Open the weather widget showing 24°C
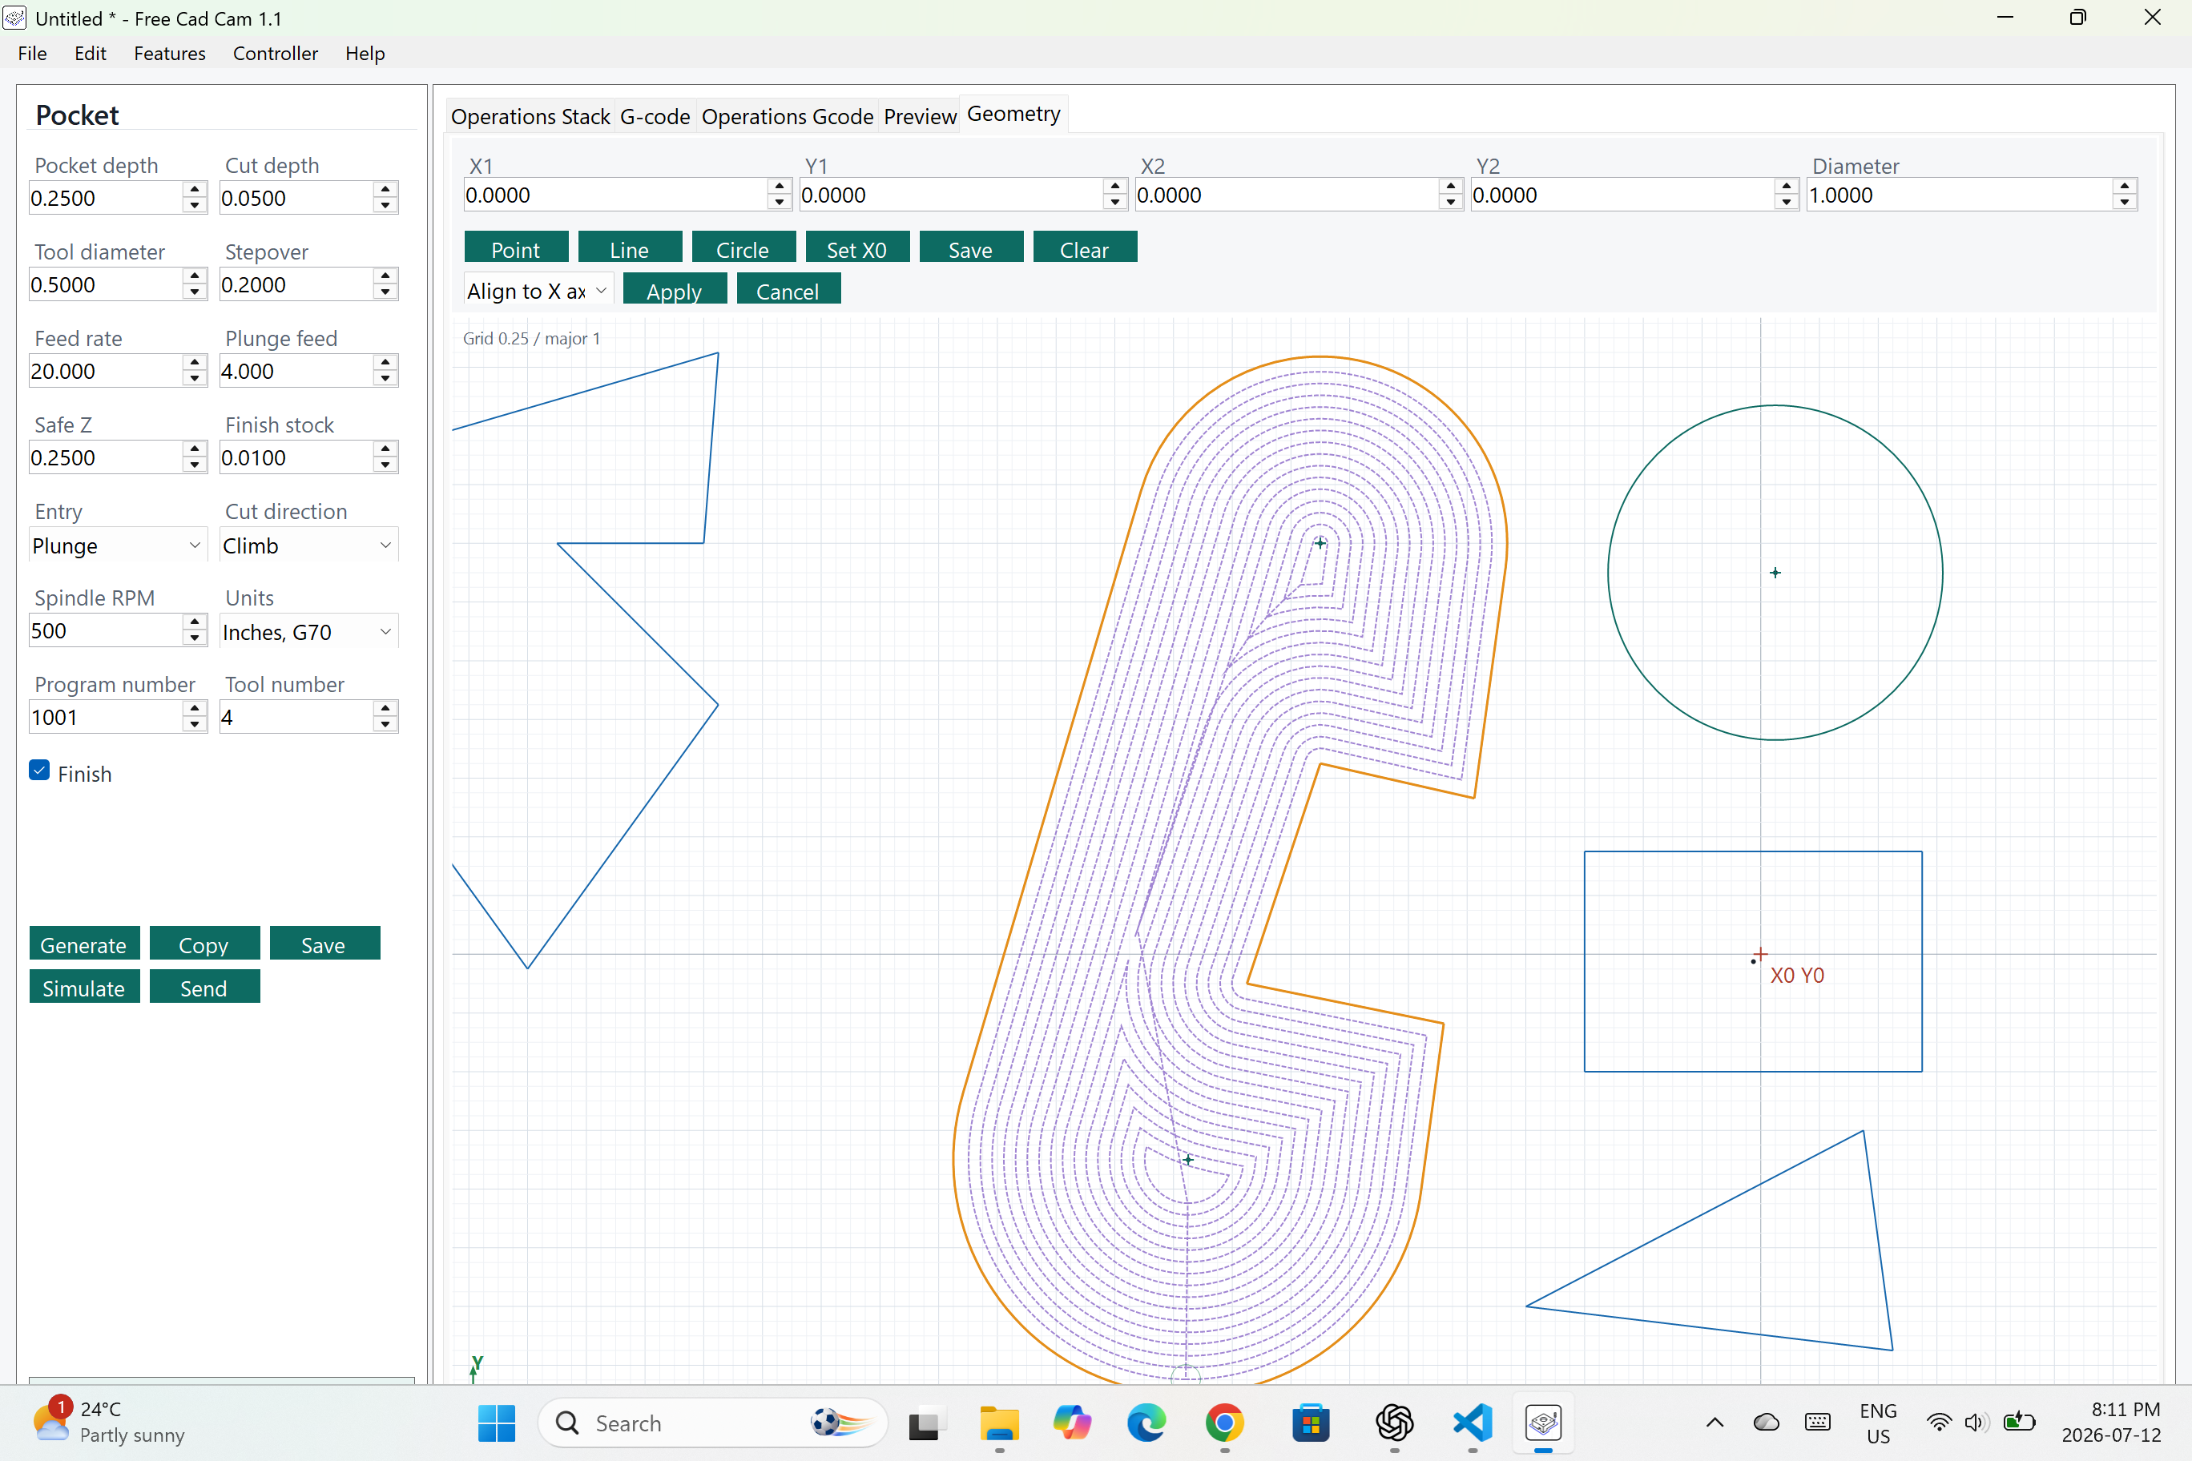Image resolution: width=2192 pixels, height=1461 pixels. (x=110, y=1422)
